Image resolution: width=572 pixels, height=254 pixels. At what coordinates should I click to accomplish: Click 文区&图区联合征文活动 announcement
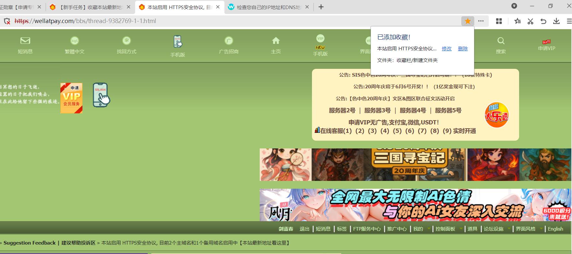[395, 99]
